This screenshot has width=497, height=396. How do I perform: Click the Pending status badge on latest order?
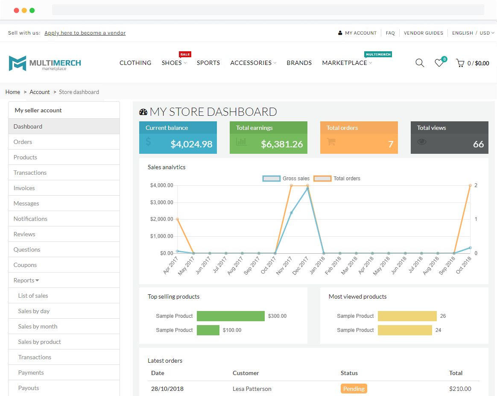354,389
